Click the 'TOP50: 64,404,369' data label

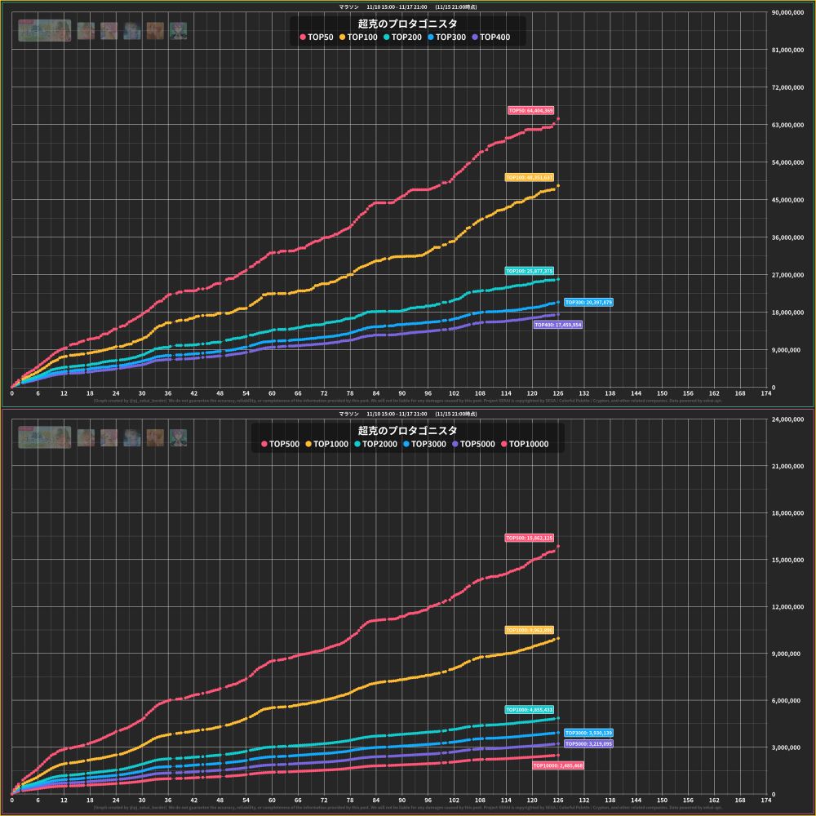coord(531,110)
